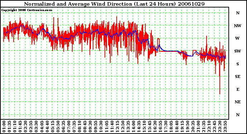This screenshot has width=247, height=134.
Task: Click the "12:15" time axis label
Action: pos(117,126)
